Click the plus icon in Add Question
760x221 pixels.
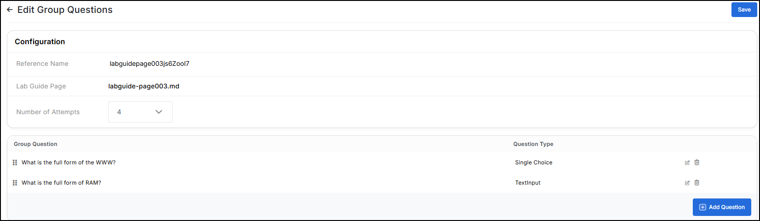click(702, 207)
